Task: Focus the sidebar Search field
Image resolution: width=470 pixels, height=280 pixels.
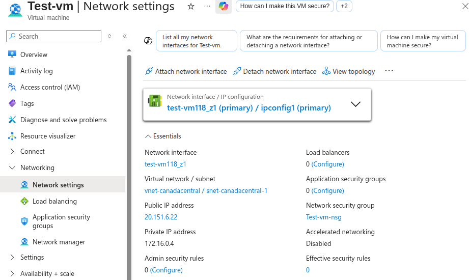Action: (53, 36)
